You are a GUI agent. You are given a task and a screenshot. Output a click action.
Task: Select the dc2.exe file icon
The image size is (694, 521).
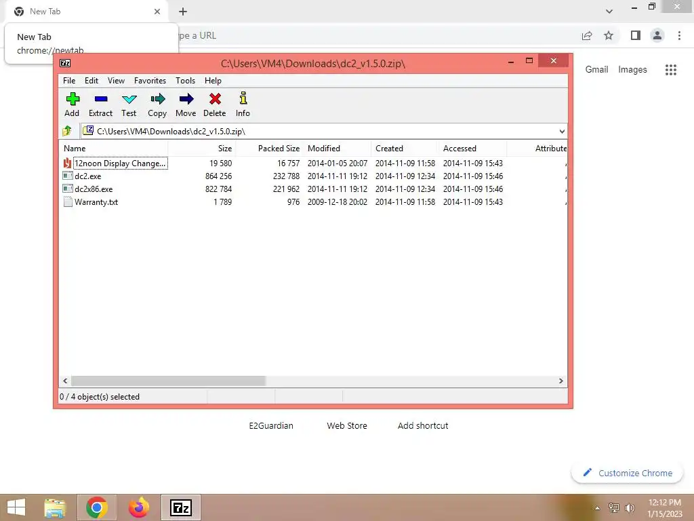(68, 176)
